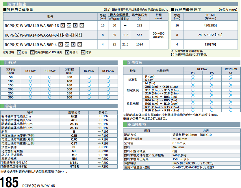Image resolution: width=241 pixels, height=188 pixels.
Task: Open reference →P202 for 反原点规格
Action: click(103, 159)
